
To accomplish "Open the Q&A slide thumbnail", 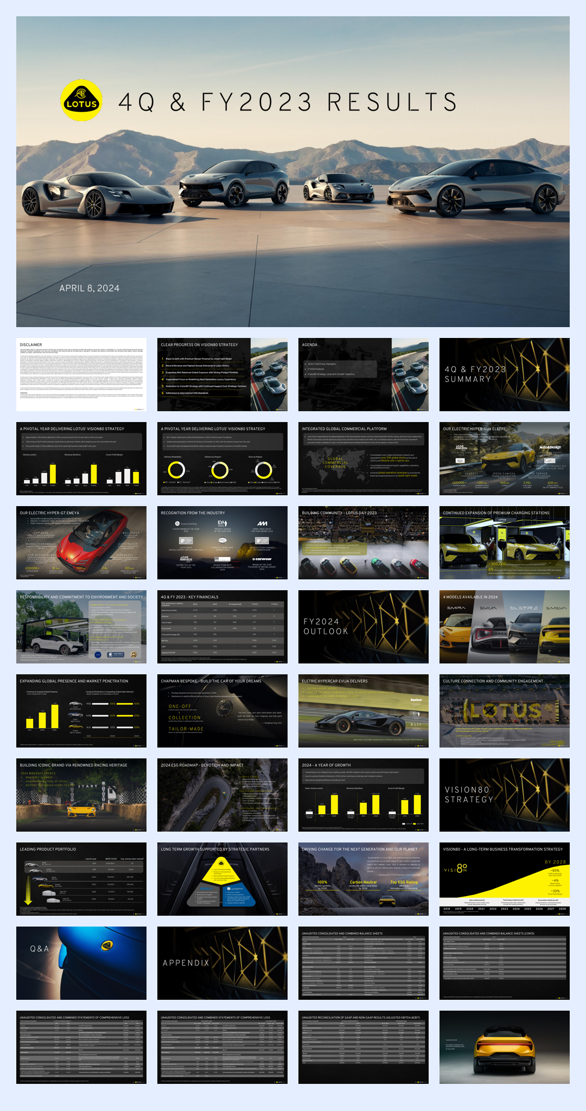I will click(81, 963).
